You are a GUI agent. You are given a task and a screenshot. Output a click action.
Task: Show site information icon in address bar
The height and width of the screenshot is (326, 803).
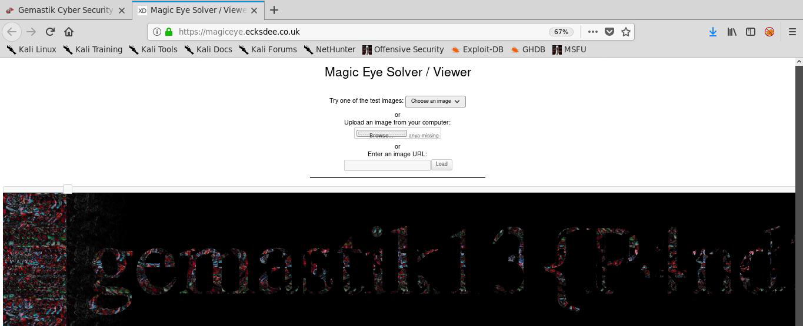(x=157, y=32)
